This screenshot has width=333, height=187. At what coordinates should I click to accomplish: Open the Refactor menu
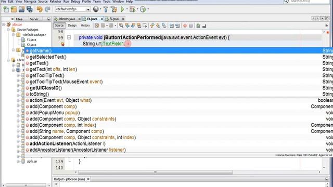tap(56, 2)
